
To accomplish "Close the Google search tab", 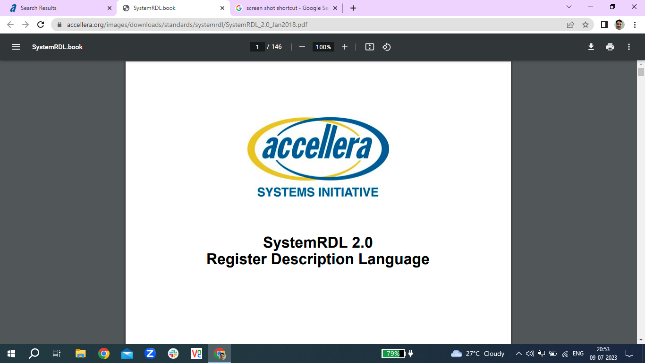I will [x=335, y=8].
